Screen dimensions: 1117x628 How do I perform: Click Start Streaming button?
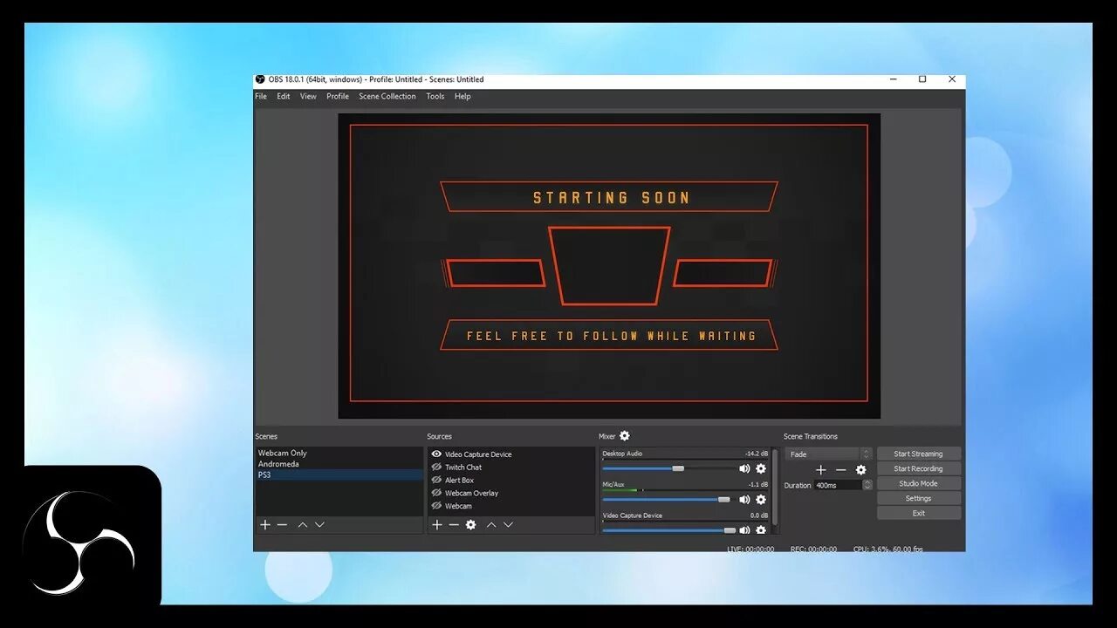click(x=919, y=454)
